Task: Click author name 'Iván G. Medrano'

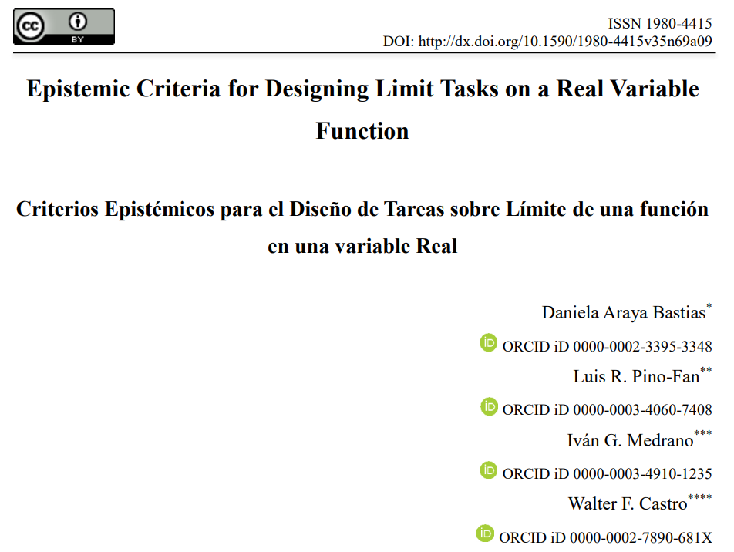Action: (x=630, y=440)
